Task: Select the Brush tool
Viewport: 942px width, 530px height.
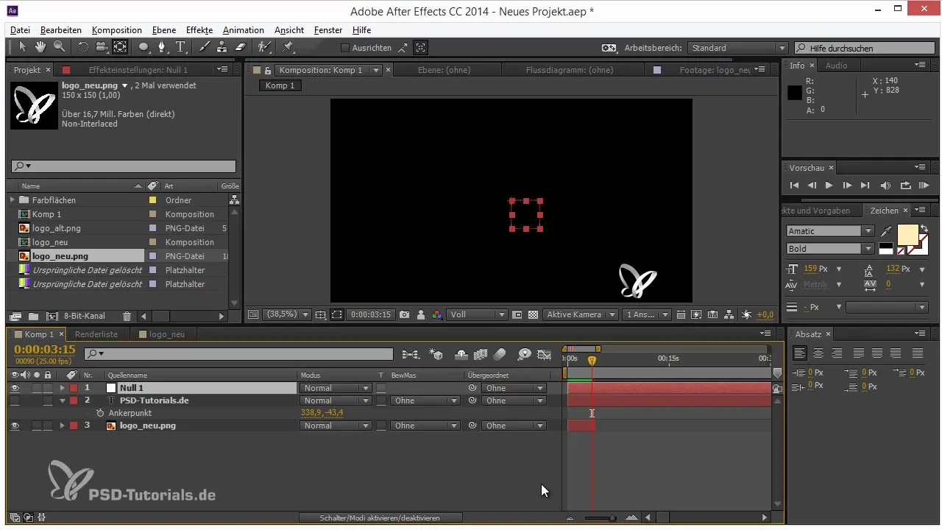Action: [204, 47]
